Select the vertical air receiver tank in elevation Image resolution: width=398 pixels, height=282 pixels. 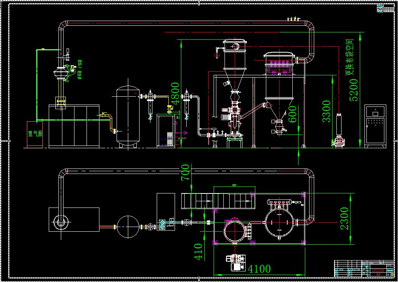[x=128, y=117]
